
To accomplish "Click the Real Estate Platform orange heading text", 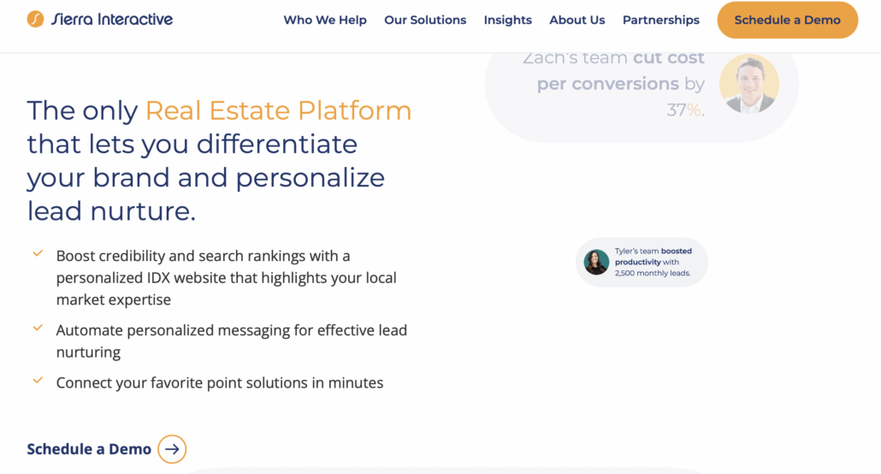I will click(278, 110).
